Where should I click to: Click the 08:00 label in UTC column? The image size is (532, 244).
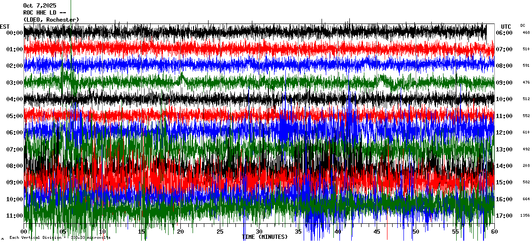504,66
